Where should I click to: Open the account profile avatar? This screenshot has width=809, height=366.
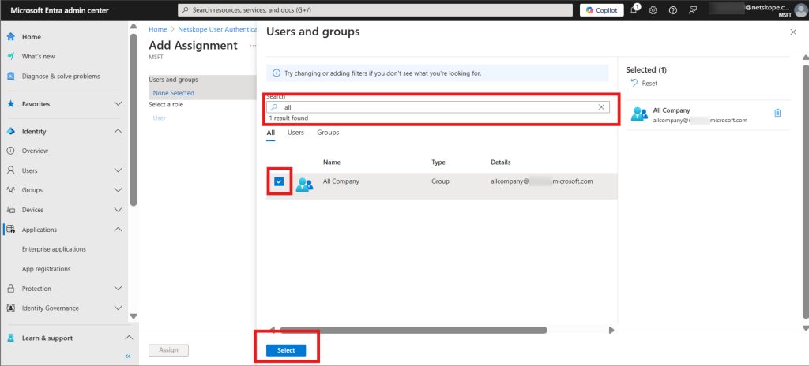(800, 10)
